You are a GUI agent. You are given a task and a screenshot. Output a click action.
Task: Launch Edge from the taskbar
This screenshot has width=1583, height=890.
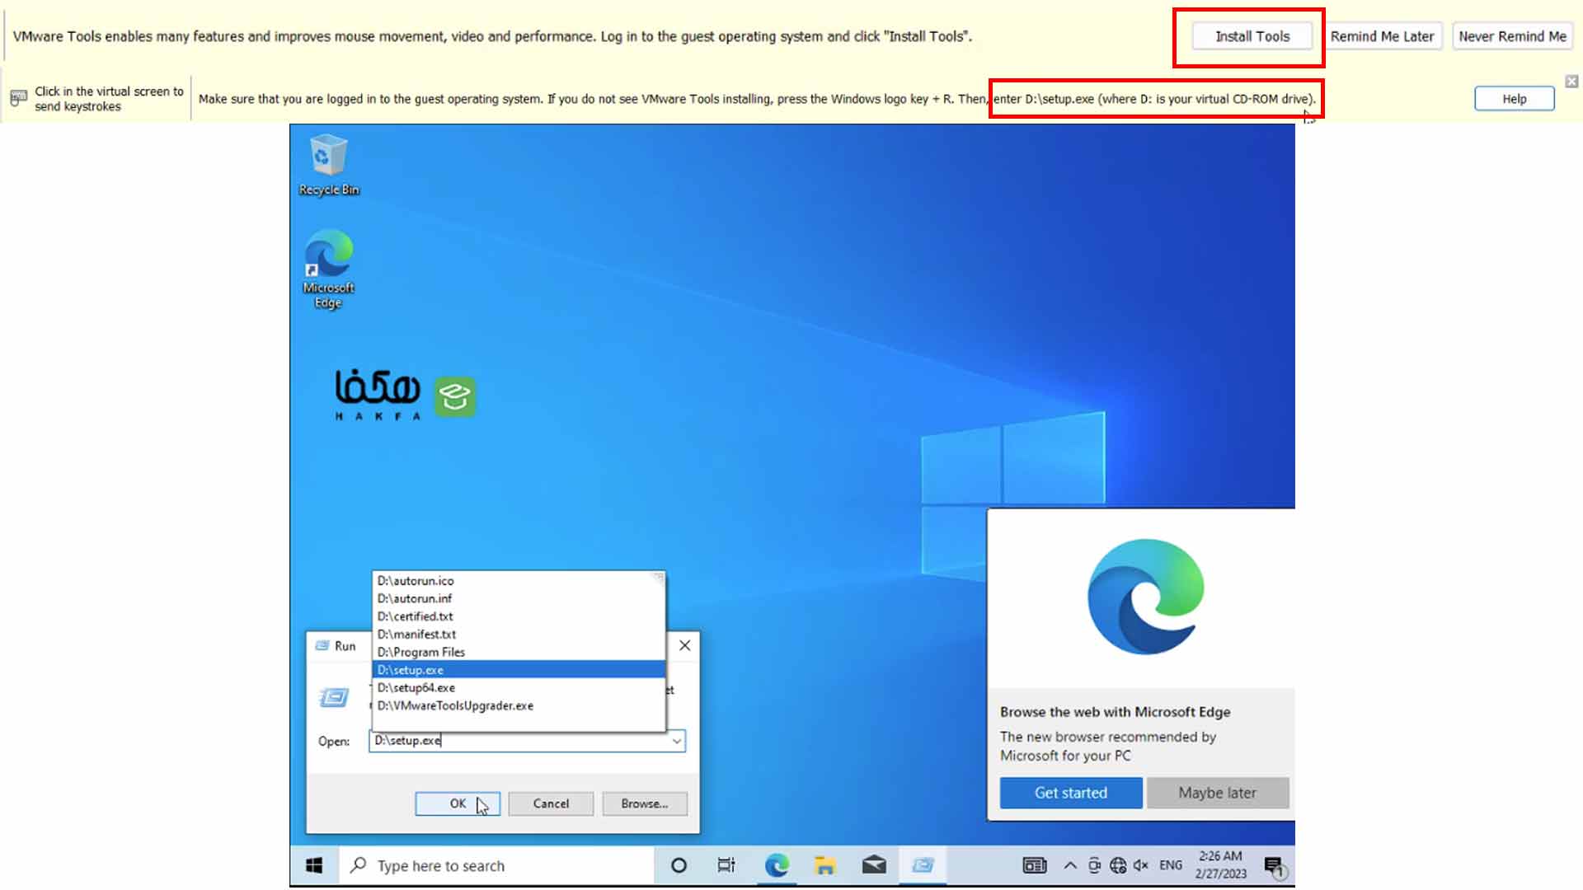777,865
